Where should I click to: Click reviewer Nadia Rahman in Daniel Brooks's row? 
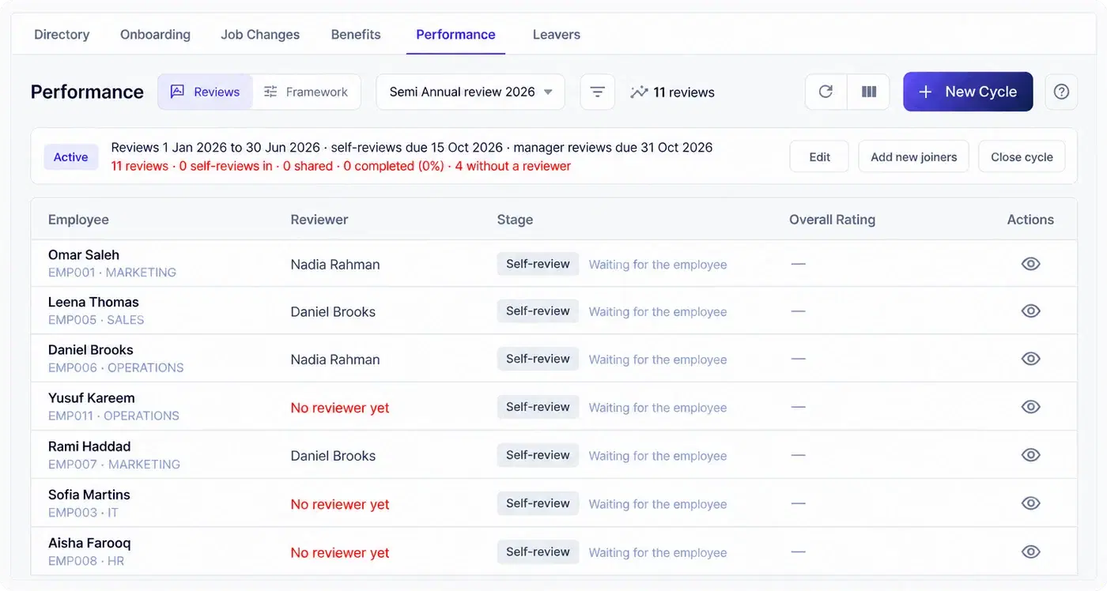point(335,359)
